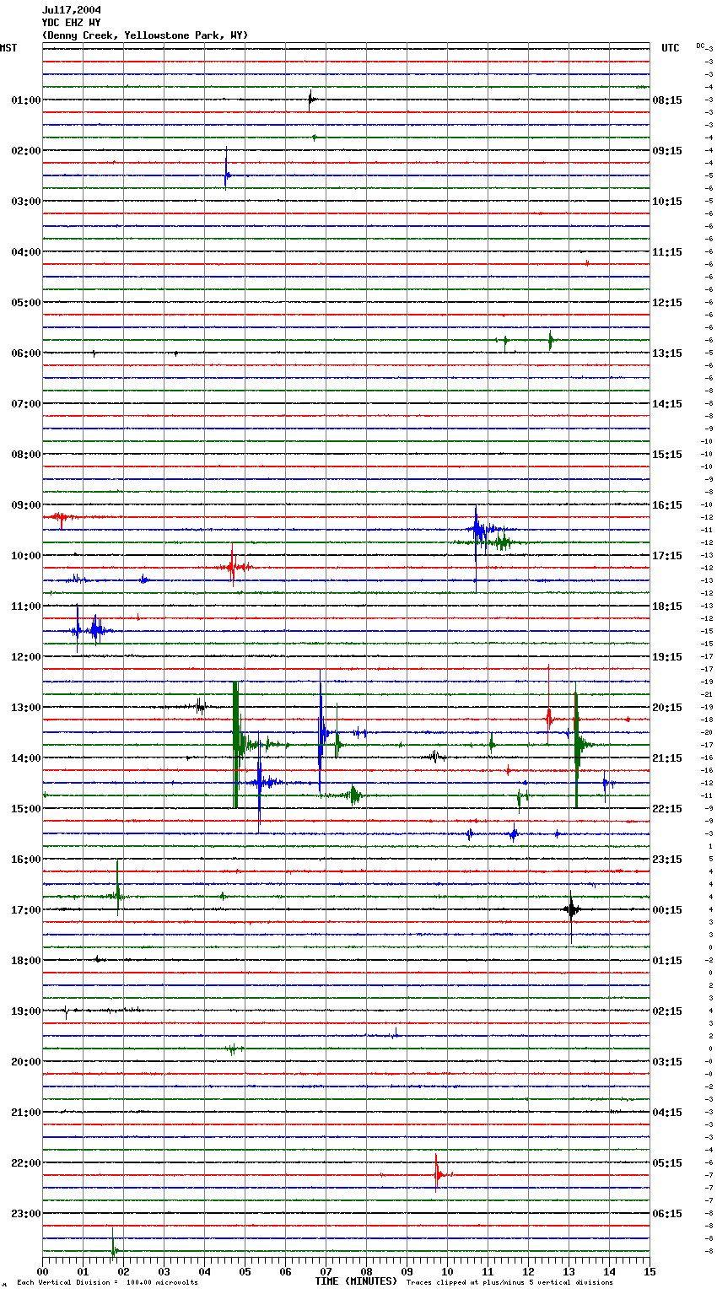Click the '15' minute tick label on bottom axis
This screenshot has width=717, height=1294.
(649, 1271)
